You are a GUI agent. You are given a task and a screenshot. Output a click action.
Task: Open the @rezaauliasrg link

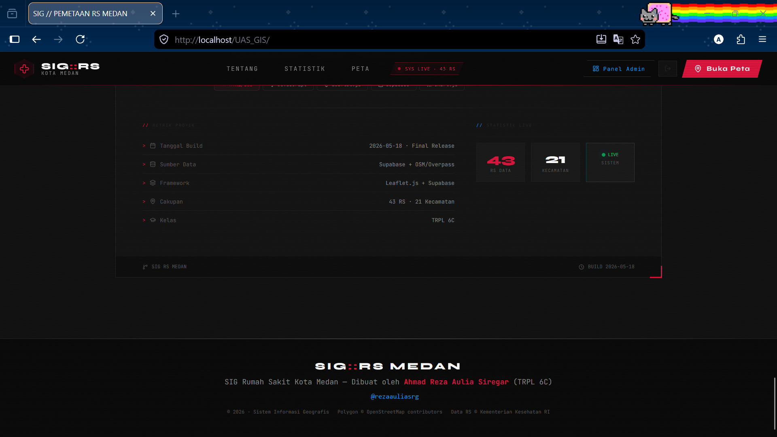pyautogui.click(x=395, y=397)
